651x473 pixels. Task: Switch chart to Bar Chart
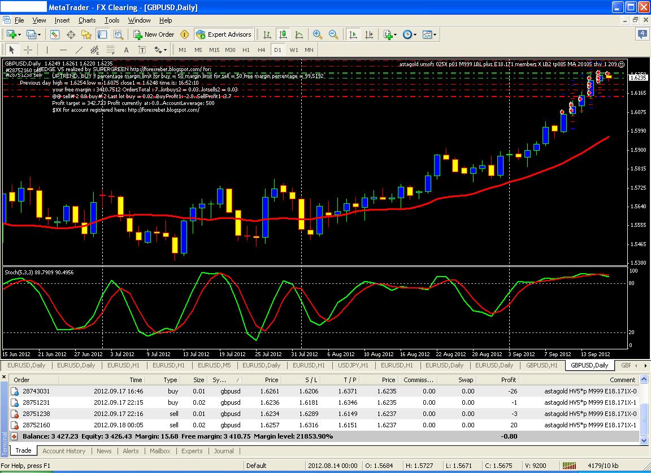point(267,34)
